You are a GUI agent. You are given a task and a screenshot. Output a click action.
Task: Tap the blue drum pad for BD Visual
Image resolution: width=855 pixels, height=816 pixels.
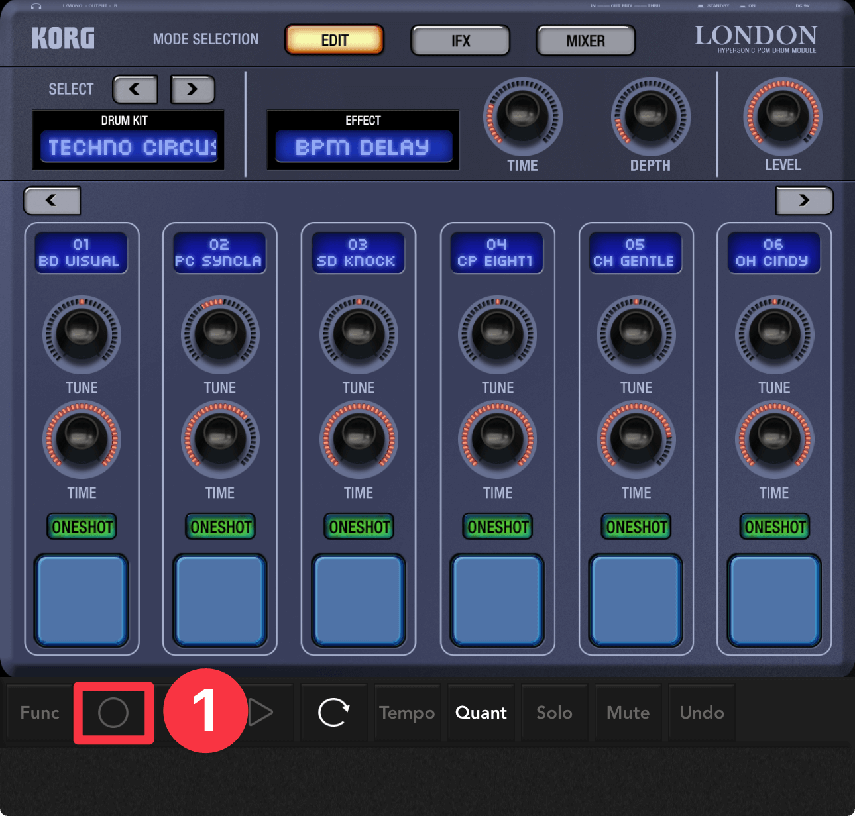[x=82, y=601]
